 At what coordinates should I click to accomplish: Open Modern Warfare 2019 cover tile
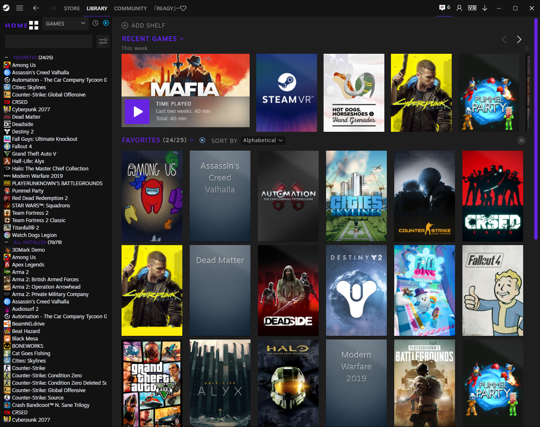click(356, 383)
